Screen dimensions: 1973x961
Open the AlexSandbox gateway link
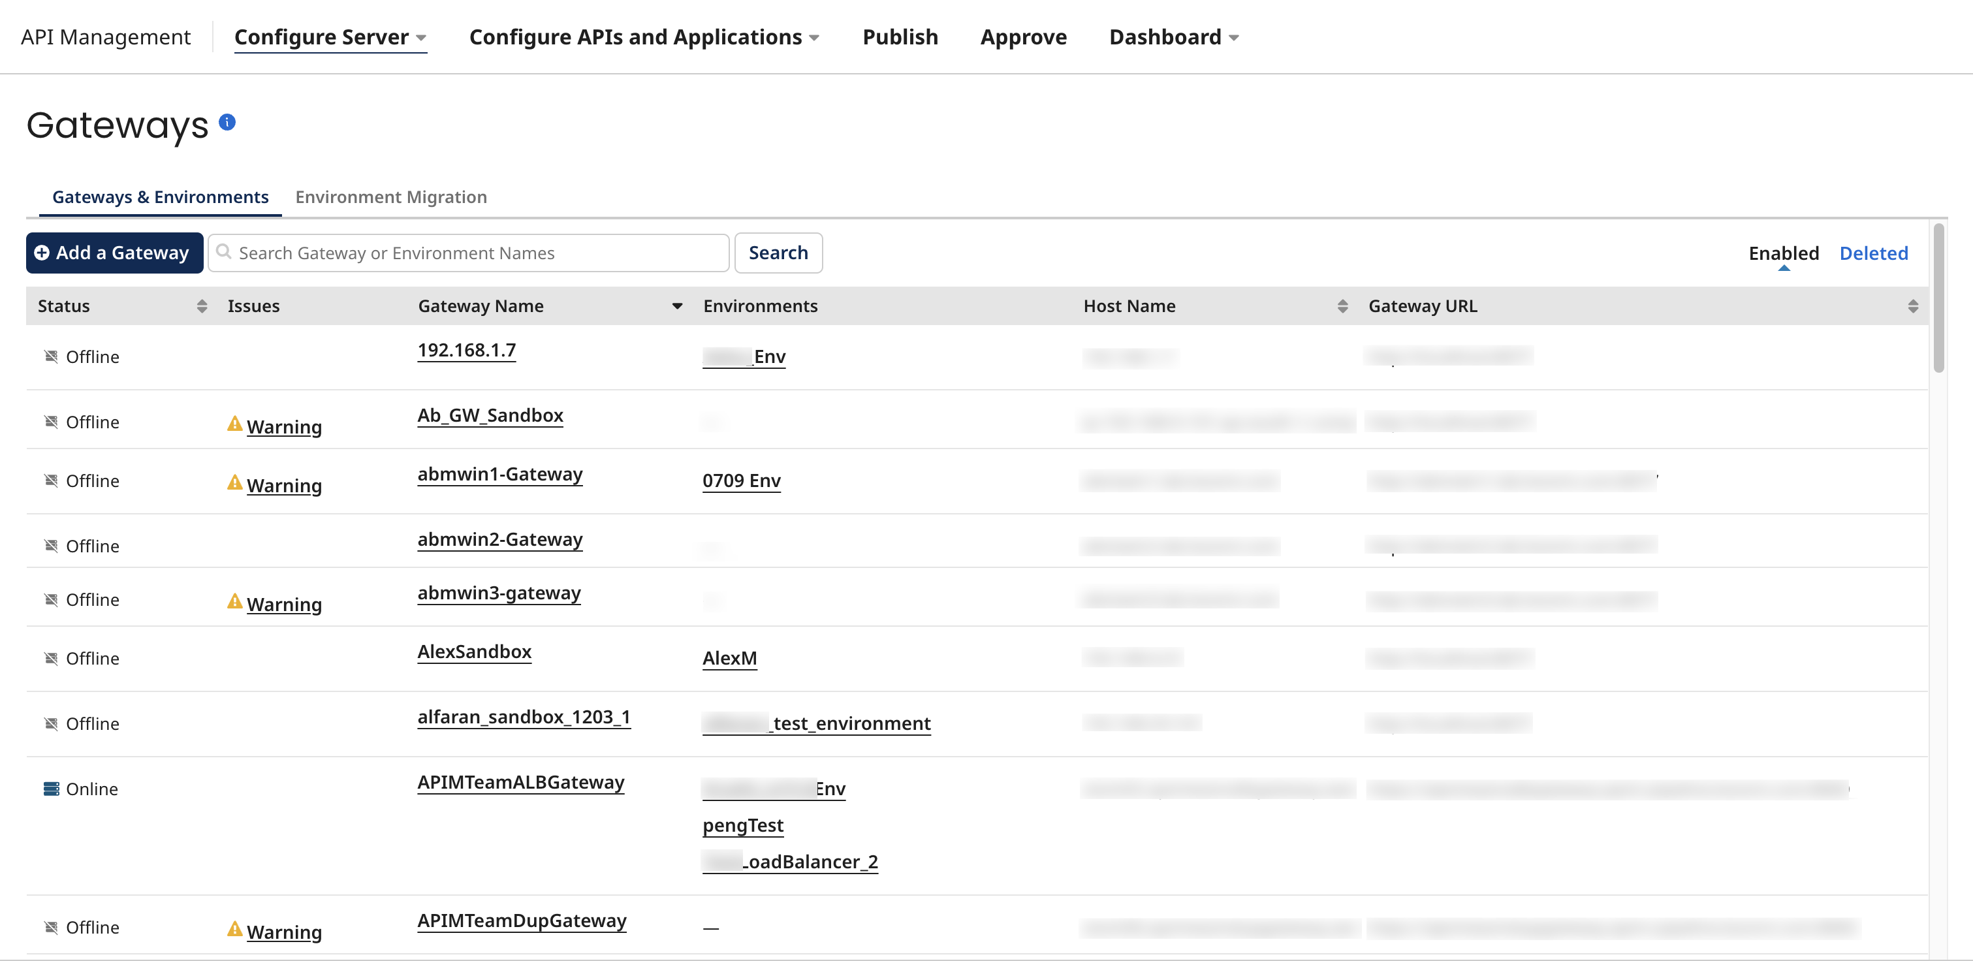pos(474,652)
